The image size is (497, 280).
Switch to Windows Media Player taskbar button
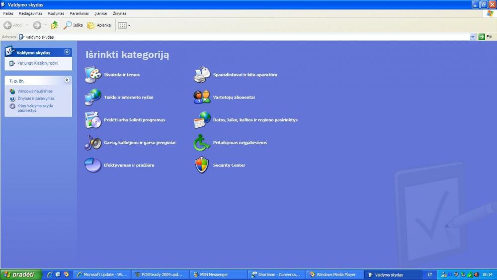[x=334, y=275]
